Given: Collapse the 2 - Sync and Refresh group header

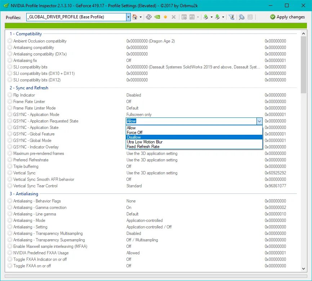Looking at the screenshot, I should 29,88.
